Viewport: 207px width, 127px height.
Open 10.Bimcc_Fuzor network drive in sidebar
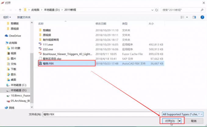[18, 96]
